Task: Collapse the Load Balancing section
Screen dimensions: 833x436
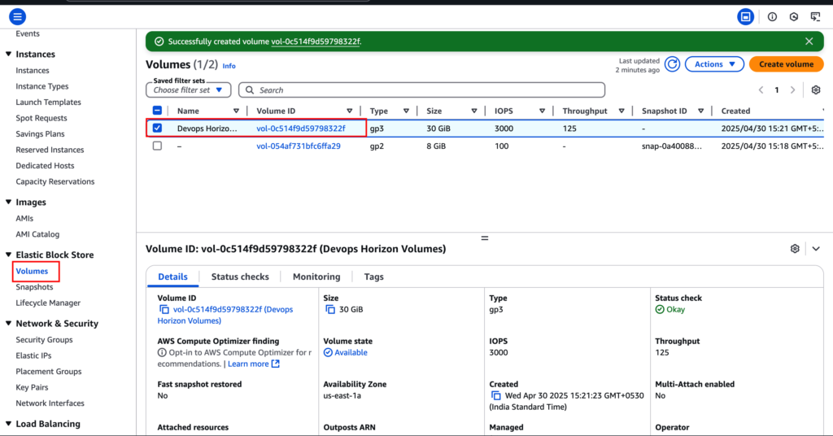Action: tap(8, 424)
